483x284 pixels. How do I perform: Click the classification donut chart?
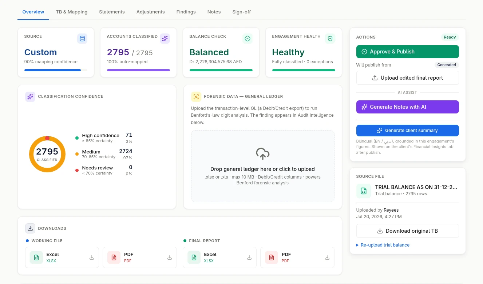[47, 154]
